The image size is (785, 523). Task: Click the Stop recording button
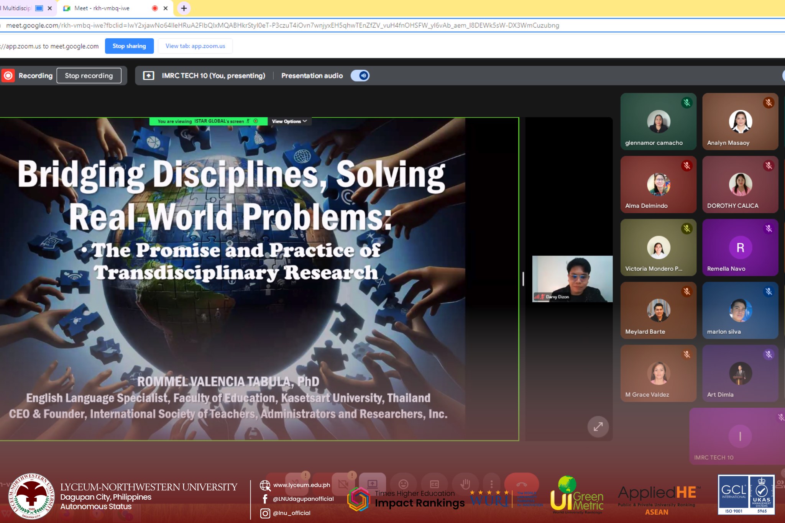(x=89, y=75)
